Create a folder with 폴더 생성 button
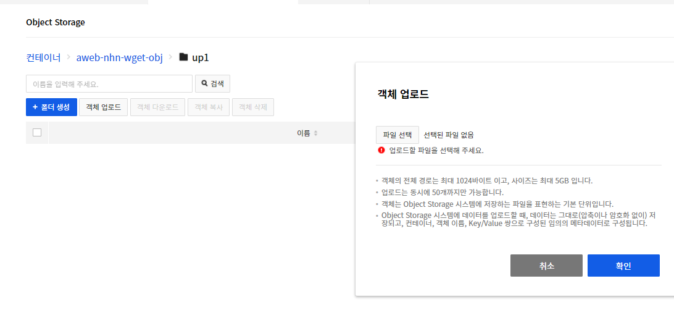 [x=52, y=107]
